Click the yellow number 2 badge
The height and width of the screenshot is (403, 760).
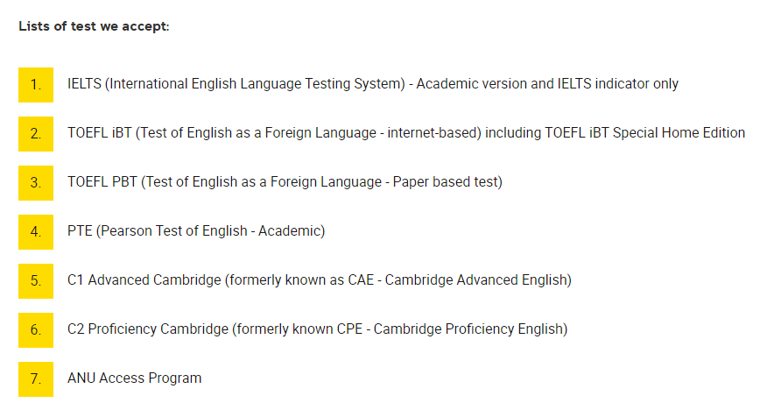click(36, 134)
